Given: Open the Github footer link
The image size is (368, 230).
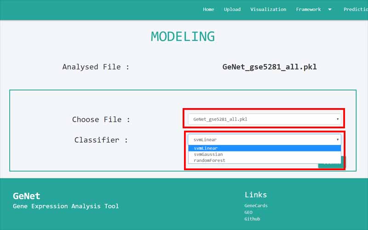Looking at the screenshot, I should [252, 219].
